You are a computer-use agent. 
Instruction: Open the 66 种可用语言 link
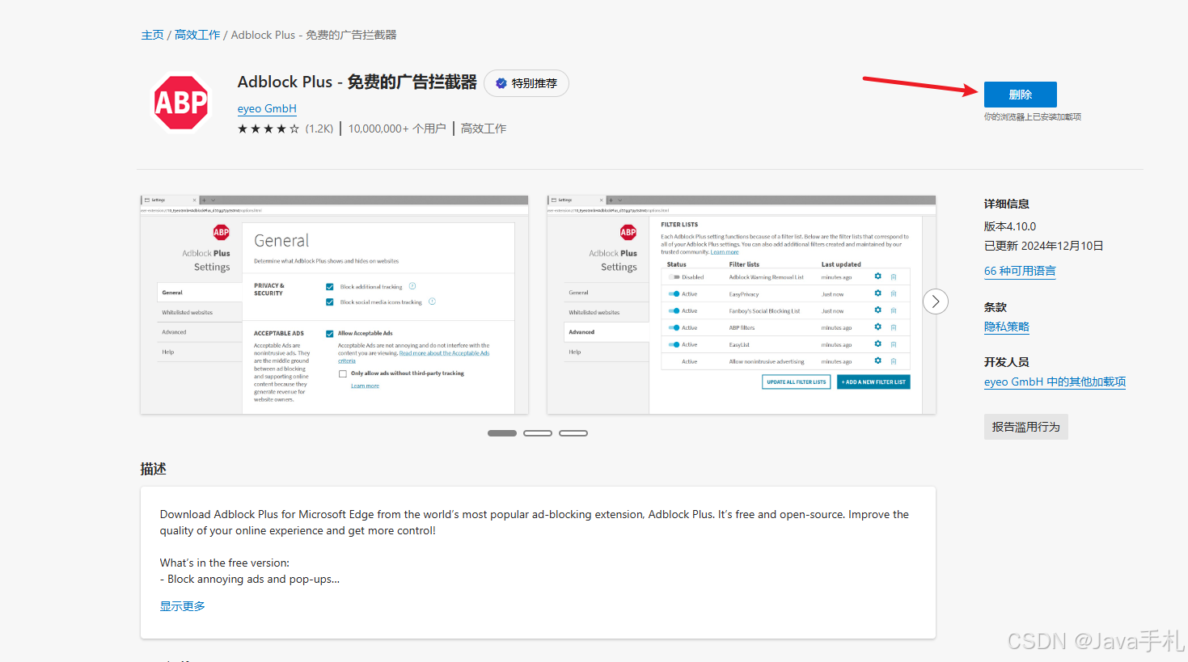1020,271
